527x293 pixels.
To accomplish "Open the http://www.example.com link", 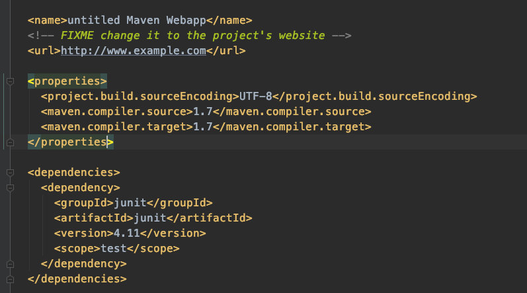I will (x=134, y=50).
